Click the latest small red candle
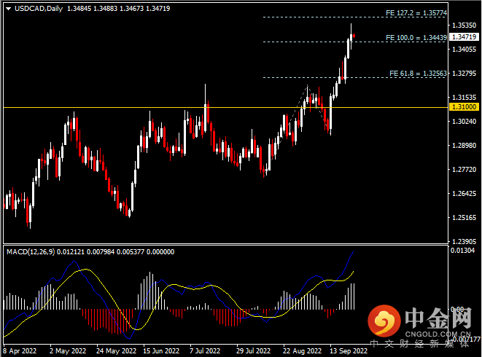 pyautogui.click(x=354, y=36)
